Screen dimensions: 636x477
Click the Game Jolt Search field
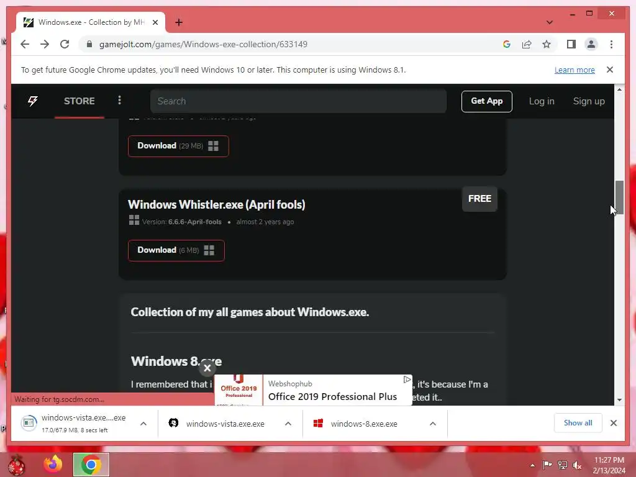pos(298,101)
